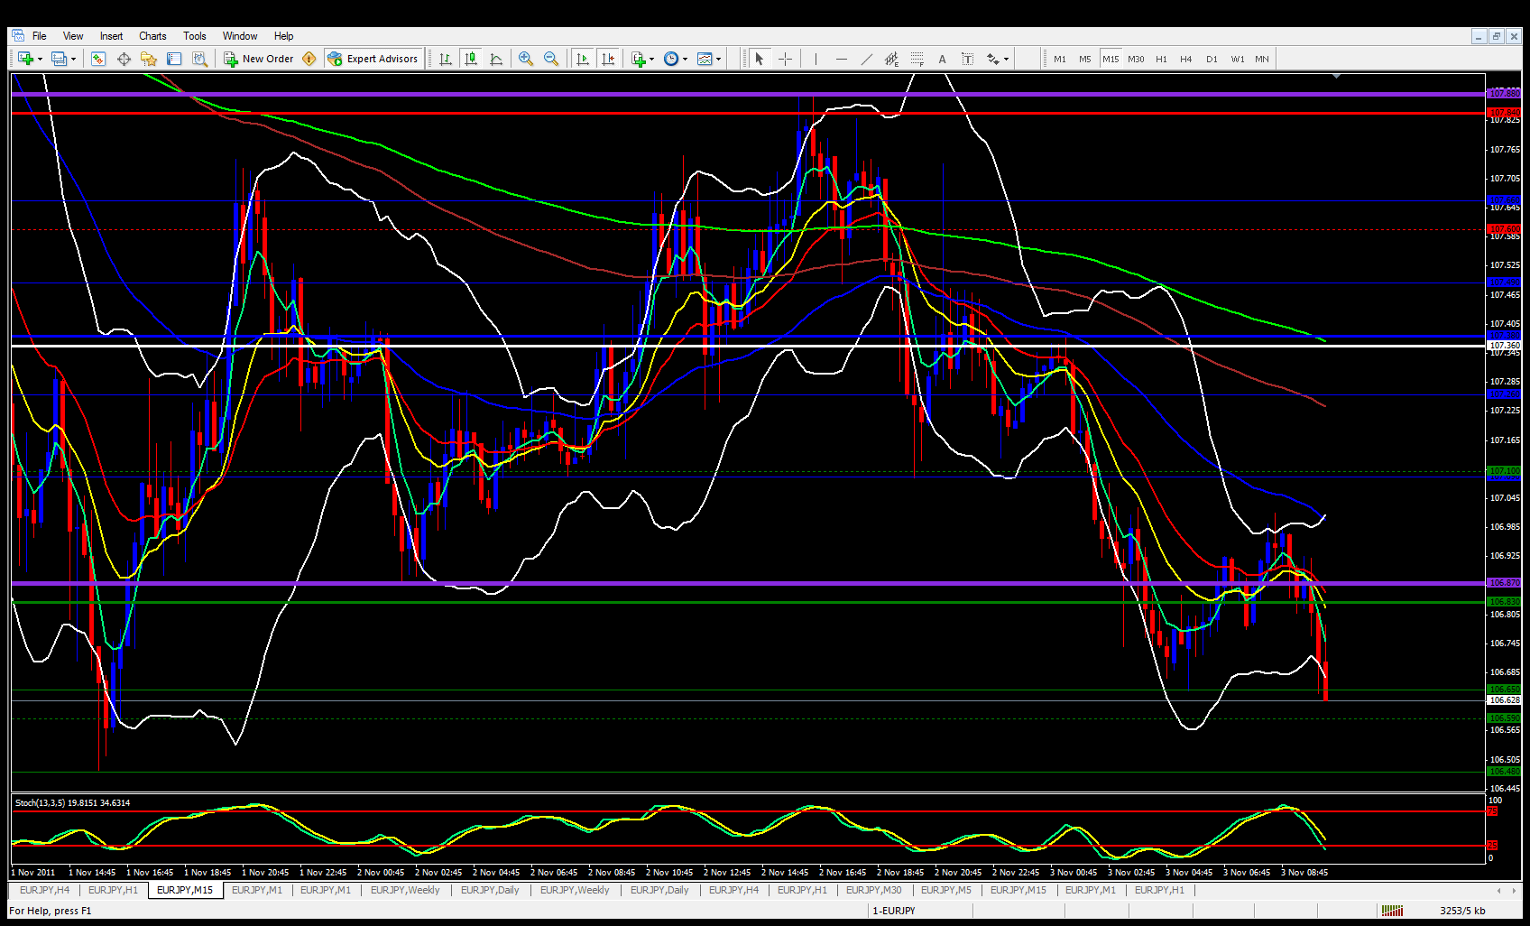Click the Templates icon

[705, 59]
